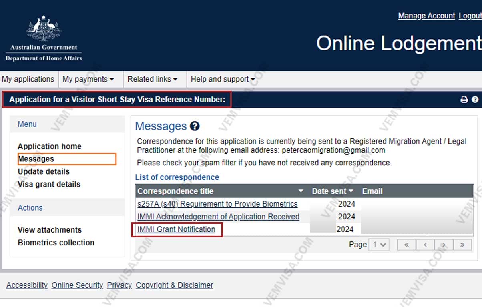Screen dimensions: 482x307
Task: Open s257A Requirement to Provide Biometrics link
Action: click(x=217, y=204)
